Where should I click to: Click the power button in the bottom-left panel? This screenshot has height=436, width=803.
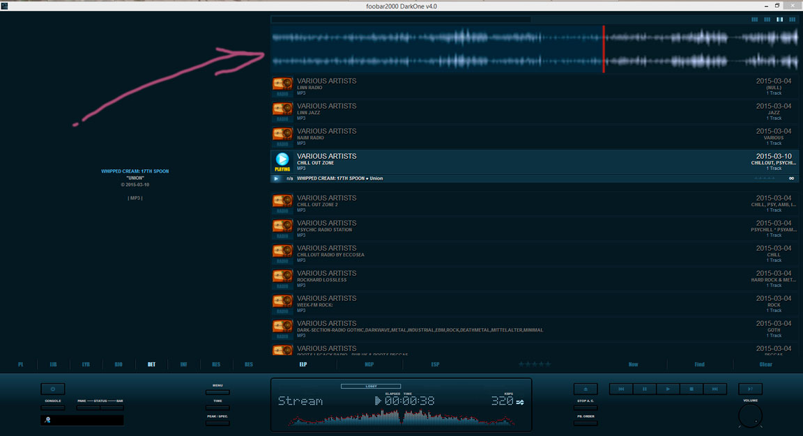click(x=52, y=389)
